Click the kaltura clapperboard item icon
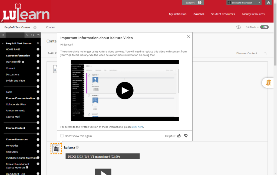Viewport: 277px width, 175px height. (x=56, y=148)
